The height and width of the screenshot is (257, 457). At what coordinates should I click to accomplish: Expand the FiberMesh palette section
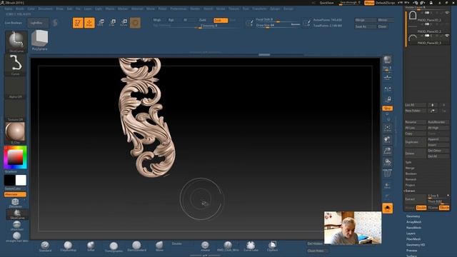tap(413, 239)
